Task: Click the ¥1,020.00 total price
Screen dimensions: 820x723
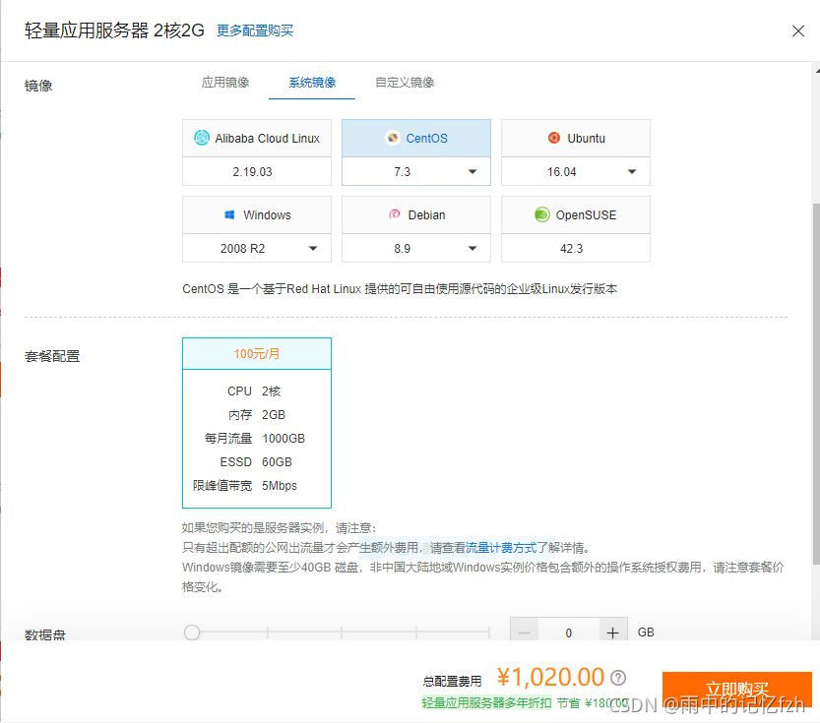Action: 550,677
